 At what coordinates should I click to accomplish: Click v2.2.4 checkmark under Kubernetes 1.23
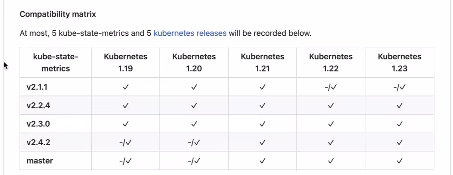[x=400, y=106]
